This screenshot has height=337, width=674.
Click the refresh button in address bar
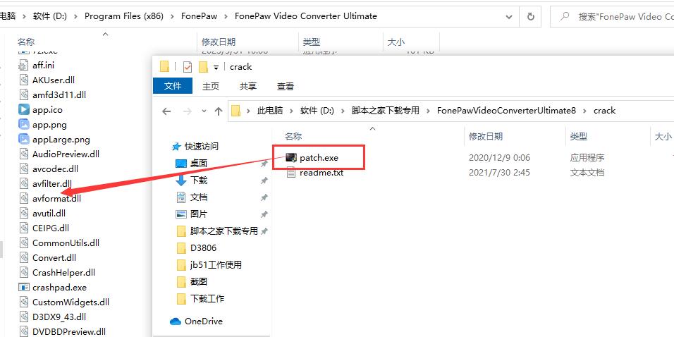(x=531, y=17)
